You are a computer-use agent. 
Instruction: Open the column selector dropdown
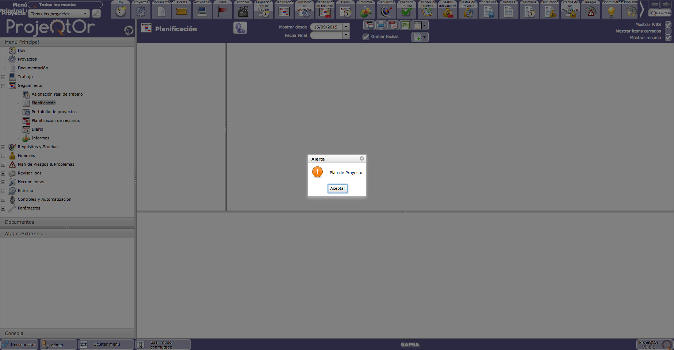(420, 25)
